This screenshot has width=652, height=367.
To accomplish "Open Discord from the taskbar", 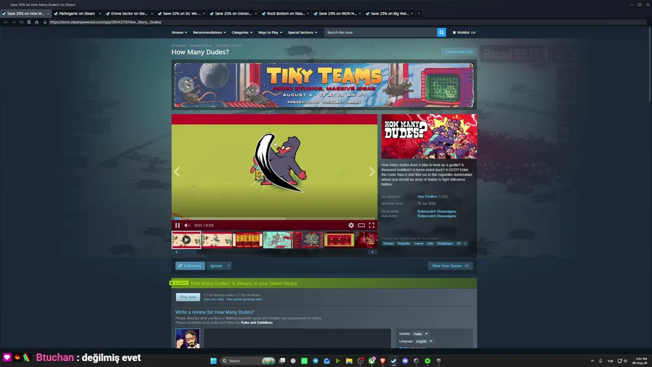I will (405, 361).
